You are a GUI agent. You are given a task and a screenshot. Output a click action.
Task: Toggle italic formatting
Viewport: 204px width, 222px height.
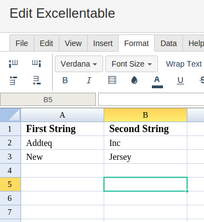pyautogui.click(x=89, y=80)
